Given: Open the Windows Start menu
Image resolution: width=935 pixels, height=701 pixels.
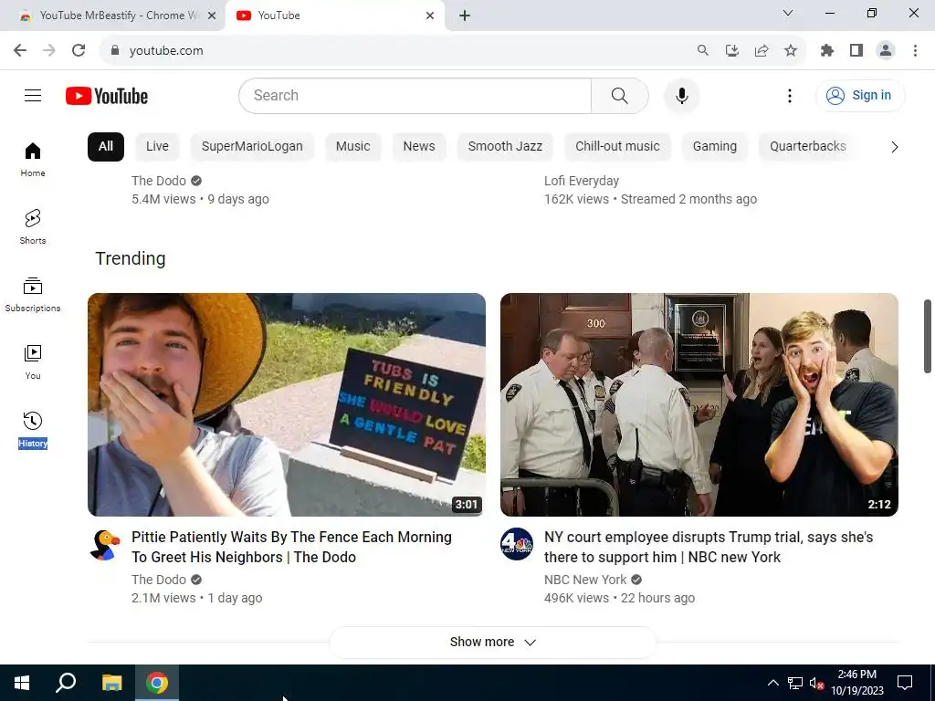Looking at the screenshot, I should tap(22, 683).
